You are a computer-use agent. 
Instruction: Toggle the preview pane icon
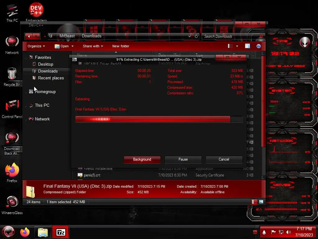(x=248, y=46)
